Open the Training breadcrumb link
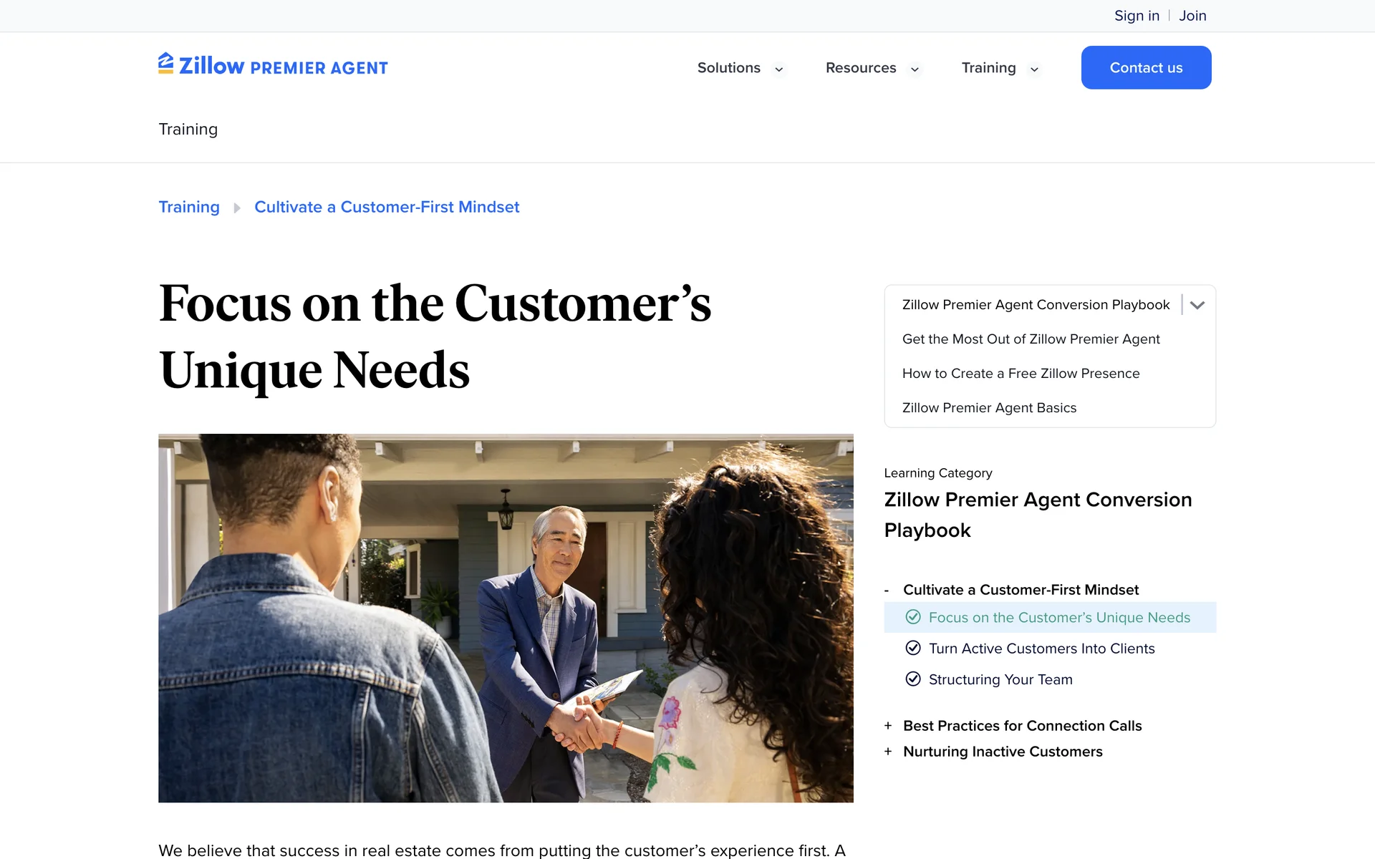Screen dimensions: 1375x859 click(189, 207)
